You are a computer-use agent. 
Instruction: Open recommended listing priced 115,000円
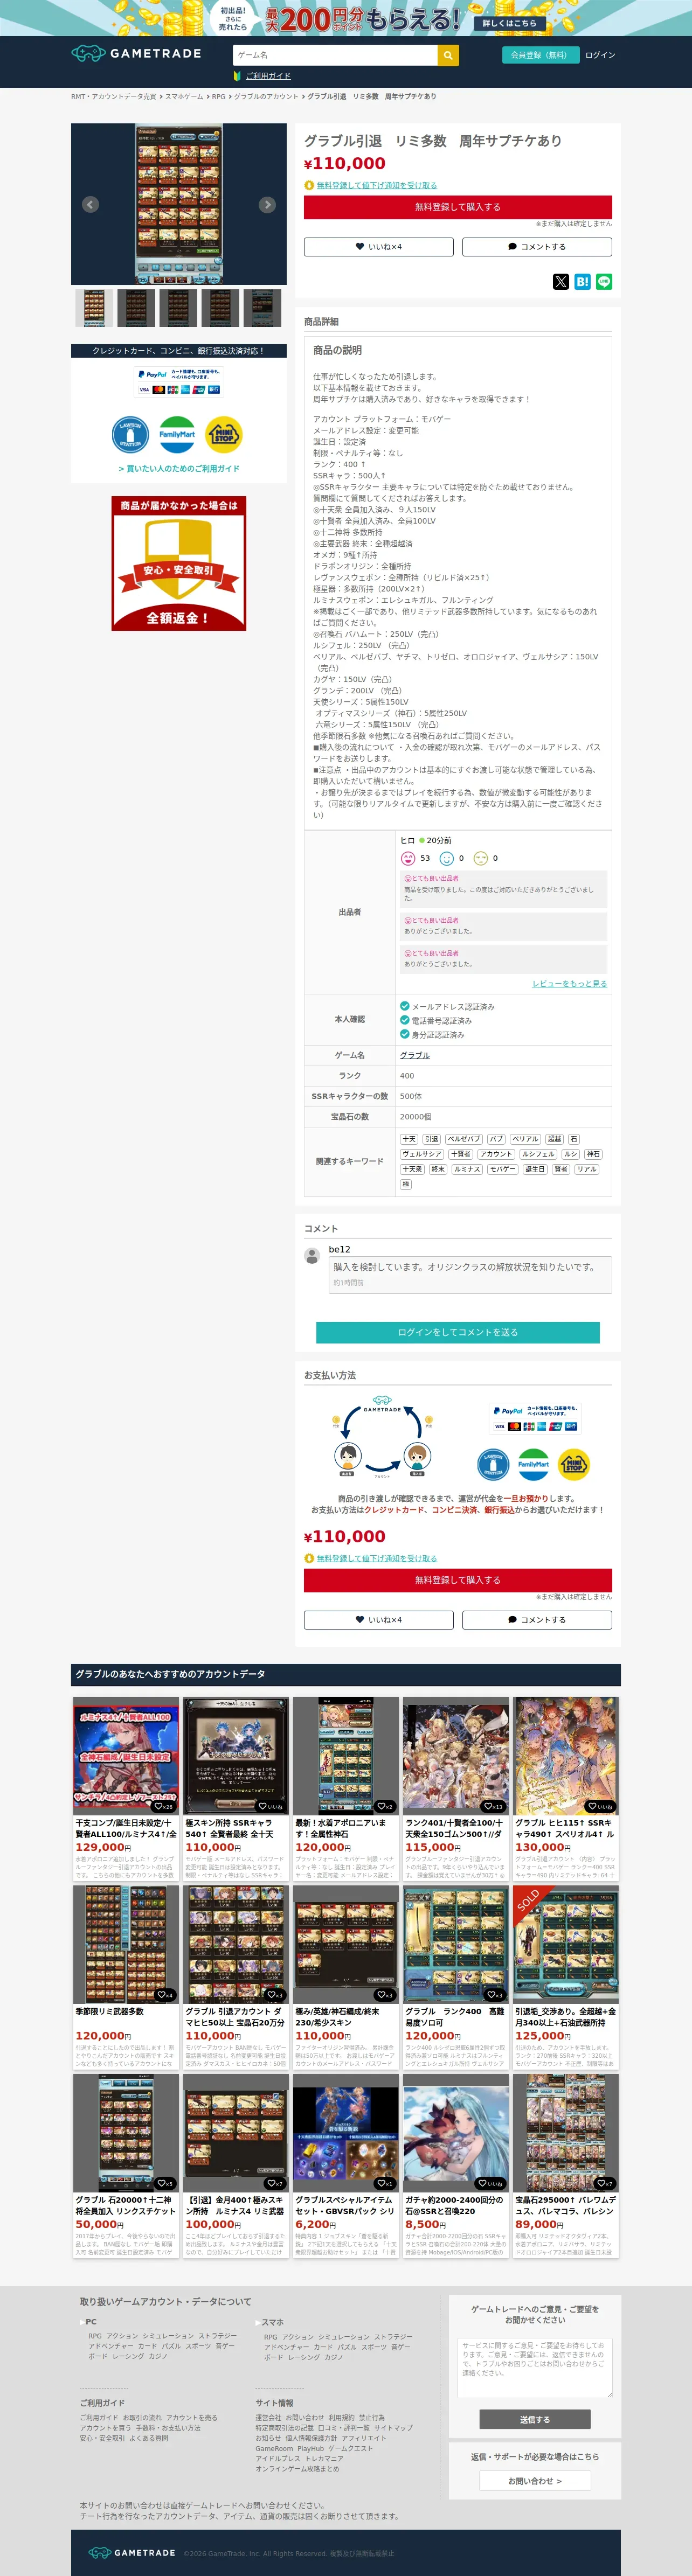[456, 1789]
